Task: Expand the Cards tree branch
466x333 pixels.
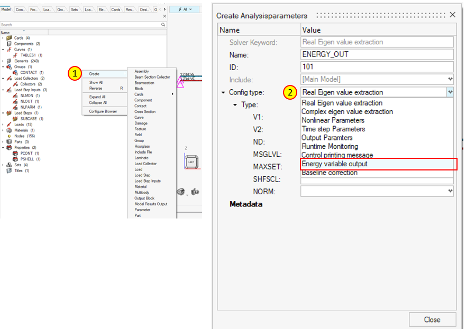Action: coord(3,38)
